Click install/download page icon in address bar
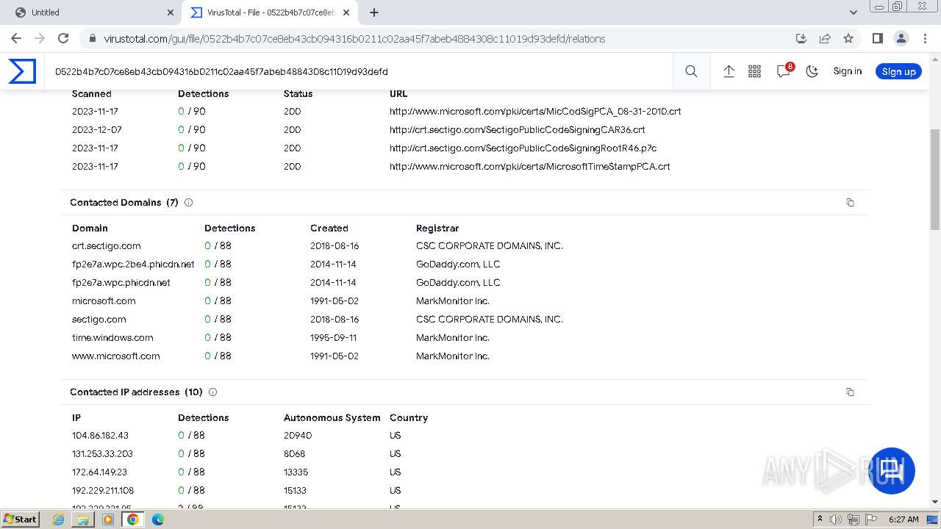941x529 pixels. point(801,38)
